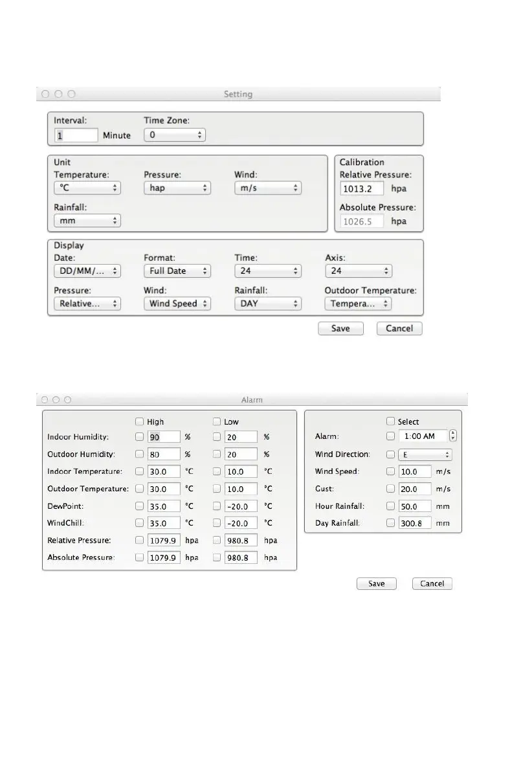Enable the Day Rainfall alarm checkbox
532x771 pixels.
[390, 523]
